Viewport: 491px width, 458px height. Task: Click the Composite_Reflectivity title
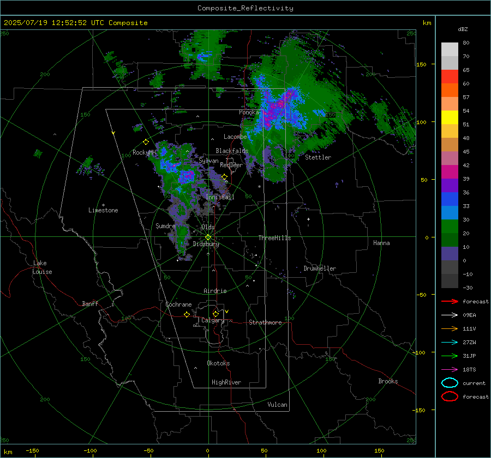point(245,8)
